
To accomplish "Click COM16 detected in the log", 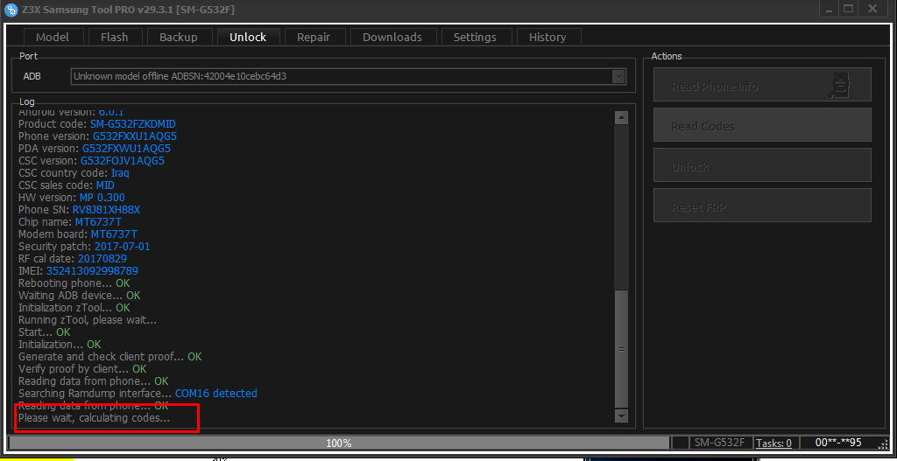I will click(x=216, y=394).
